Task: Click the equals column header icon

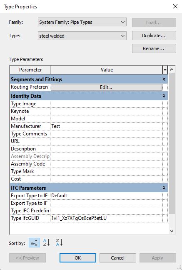Action: click(x=165, y=70)
